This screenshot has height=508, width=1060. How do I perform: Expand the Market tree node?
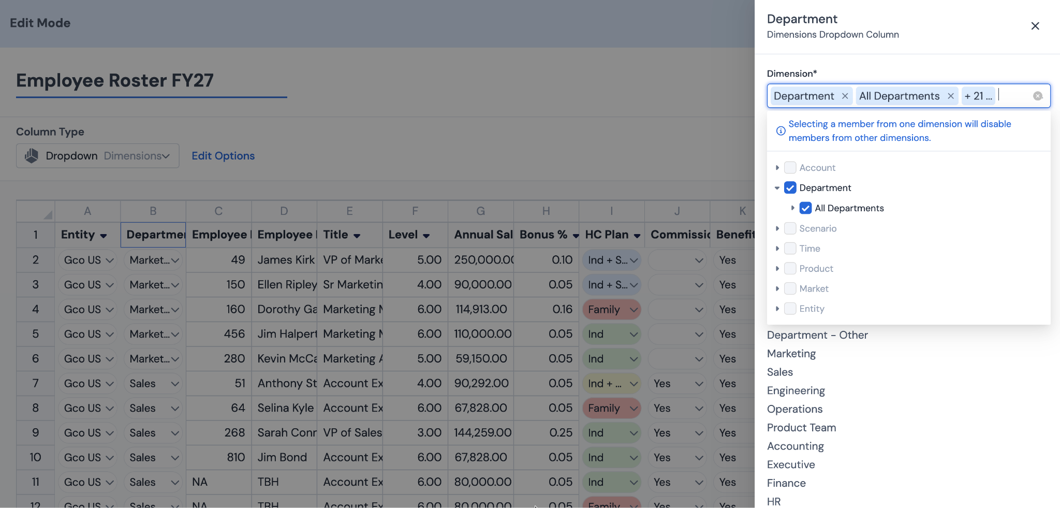pyautogui.click(x=777, y=288)
